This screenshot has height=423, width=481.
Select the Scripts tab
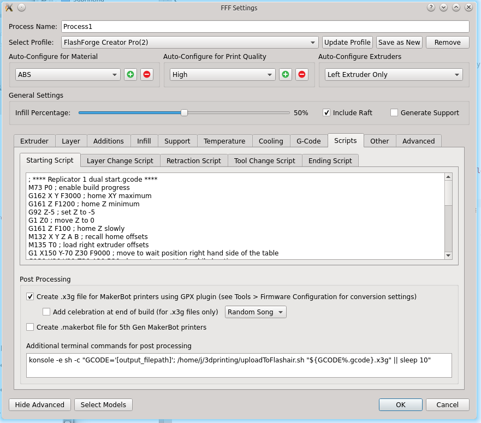pos(346,140)
